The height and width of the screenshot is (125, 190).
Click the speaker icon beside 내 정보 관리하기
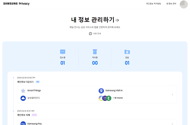[117, 20]
